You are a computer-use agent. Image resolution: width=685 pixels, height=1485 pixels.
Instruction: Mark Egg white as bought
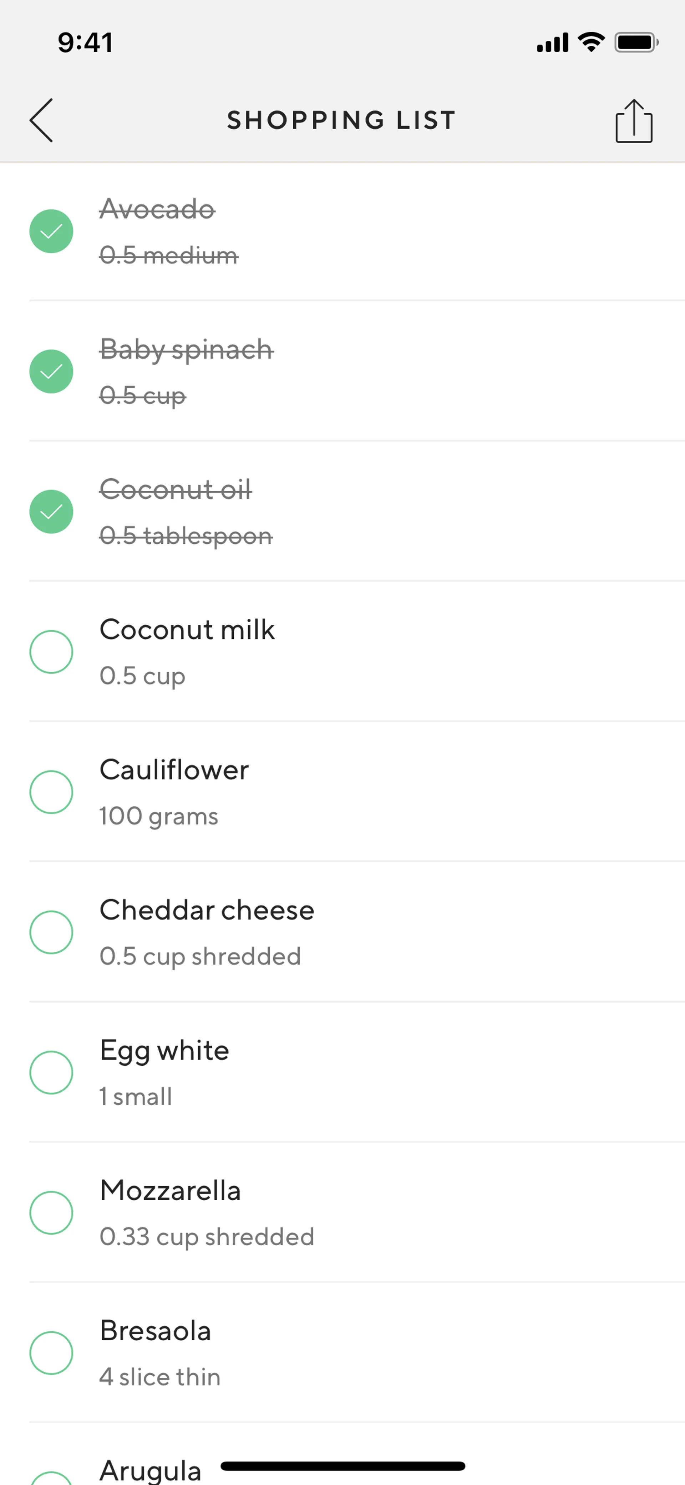pyautogui.click(x=51, y=1072)
